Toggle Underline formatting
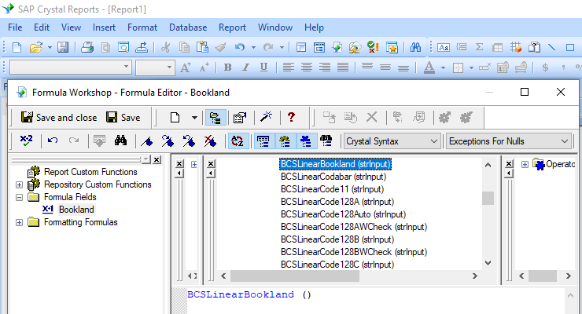 (x=263, y=67)
